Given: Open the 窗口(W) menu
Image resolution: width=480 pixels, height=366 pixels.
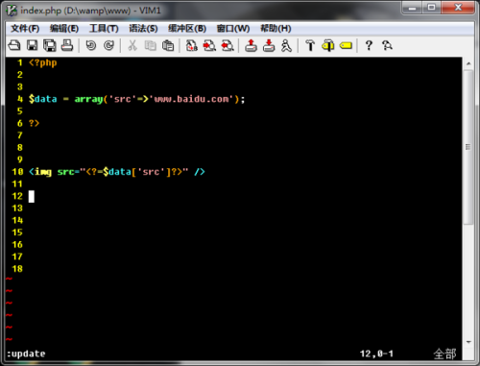Looking at the screenshot, I should [x=233, y=29].
